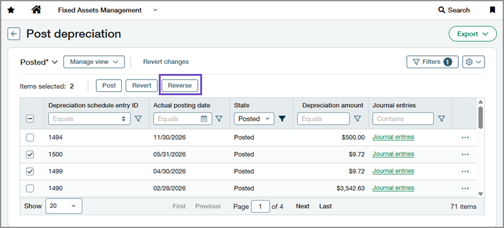Open the Manage view dropdown
The image size is (504, 228).
click(x=94, y=62)
